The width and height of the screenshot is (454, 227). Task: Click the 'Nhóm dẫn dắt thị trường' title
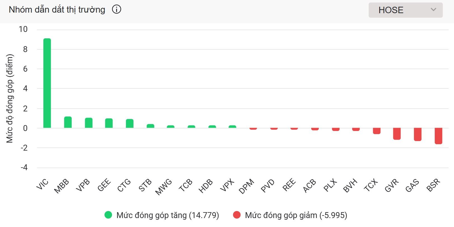coord(57,10)
